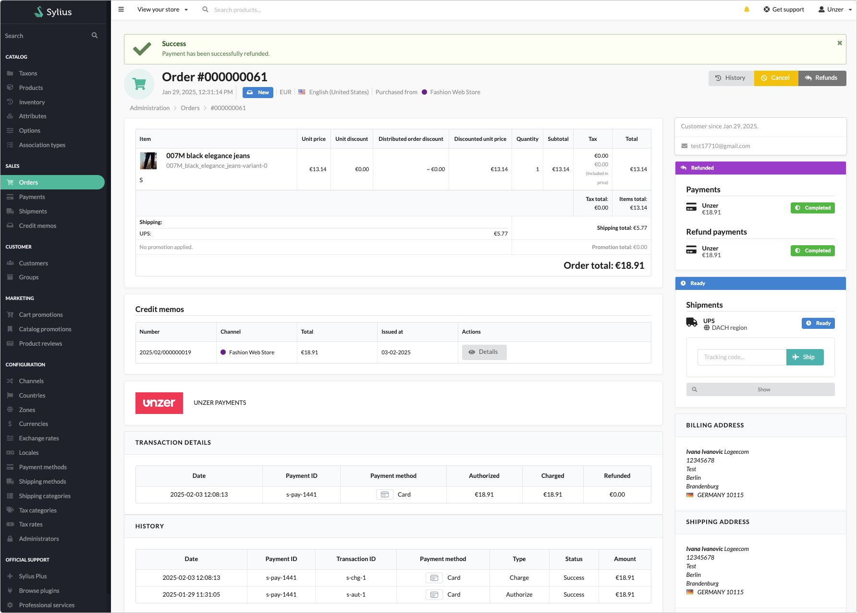Open Get support link
This screenshot has width=857, height=613.
coord(784,10)
